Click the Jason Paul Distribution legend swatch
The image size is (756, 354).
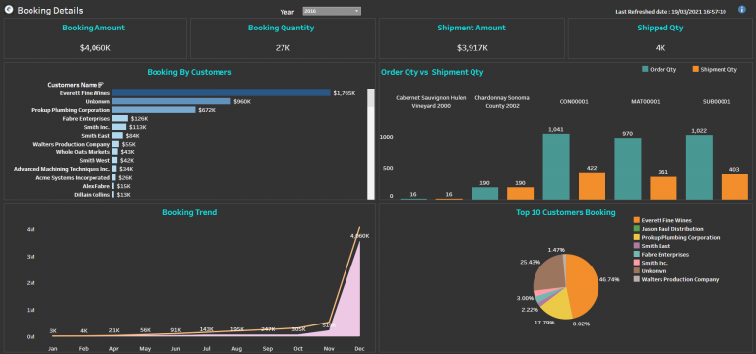pyautogui.click(x=637, y=229)
